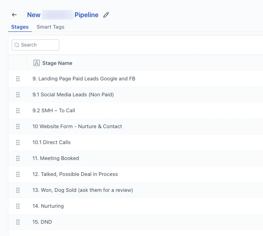263x236 pixels.
Task: Select stage '9.1 Social Media Leads (Non Paid)'
Action: 73,95
